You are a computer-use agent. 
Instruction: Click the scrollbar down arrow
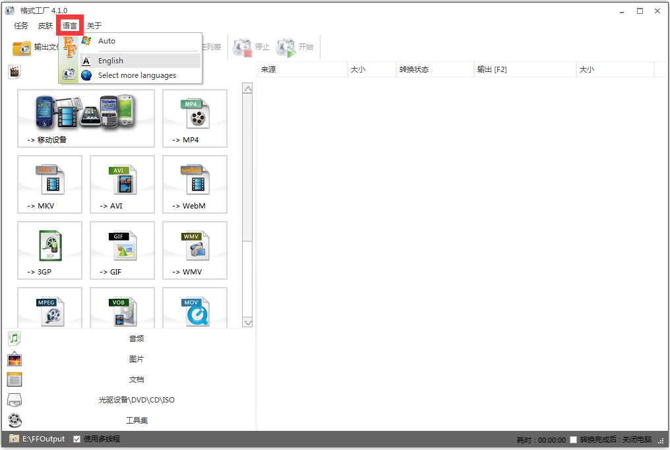pyautogui.click(x=248, y=323)
